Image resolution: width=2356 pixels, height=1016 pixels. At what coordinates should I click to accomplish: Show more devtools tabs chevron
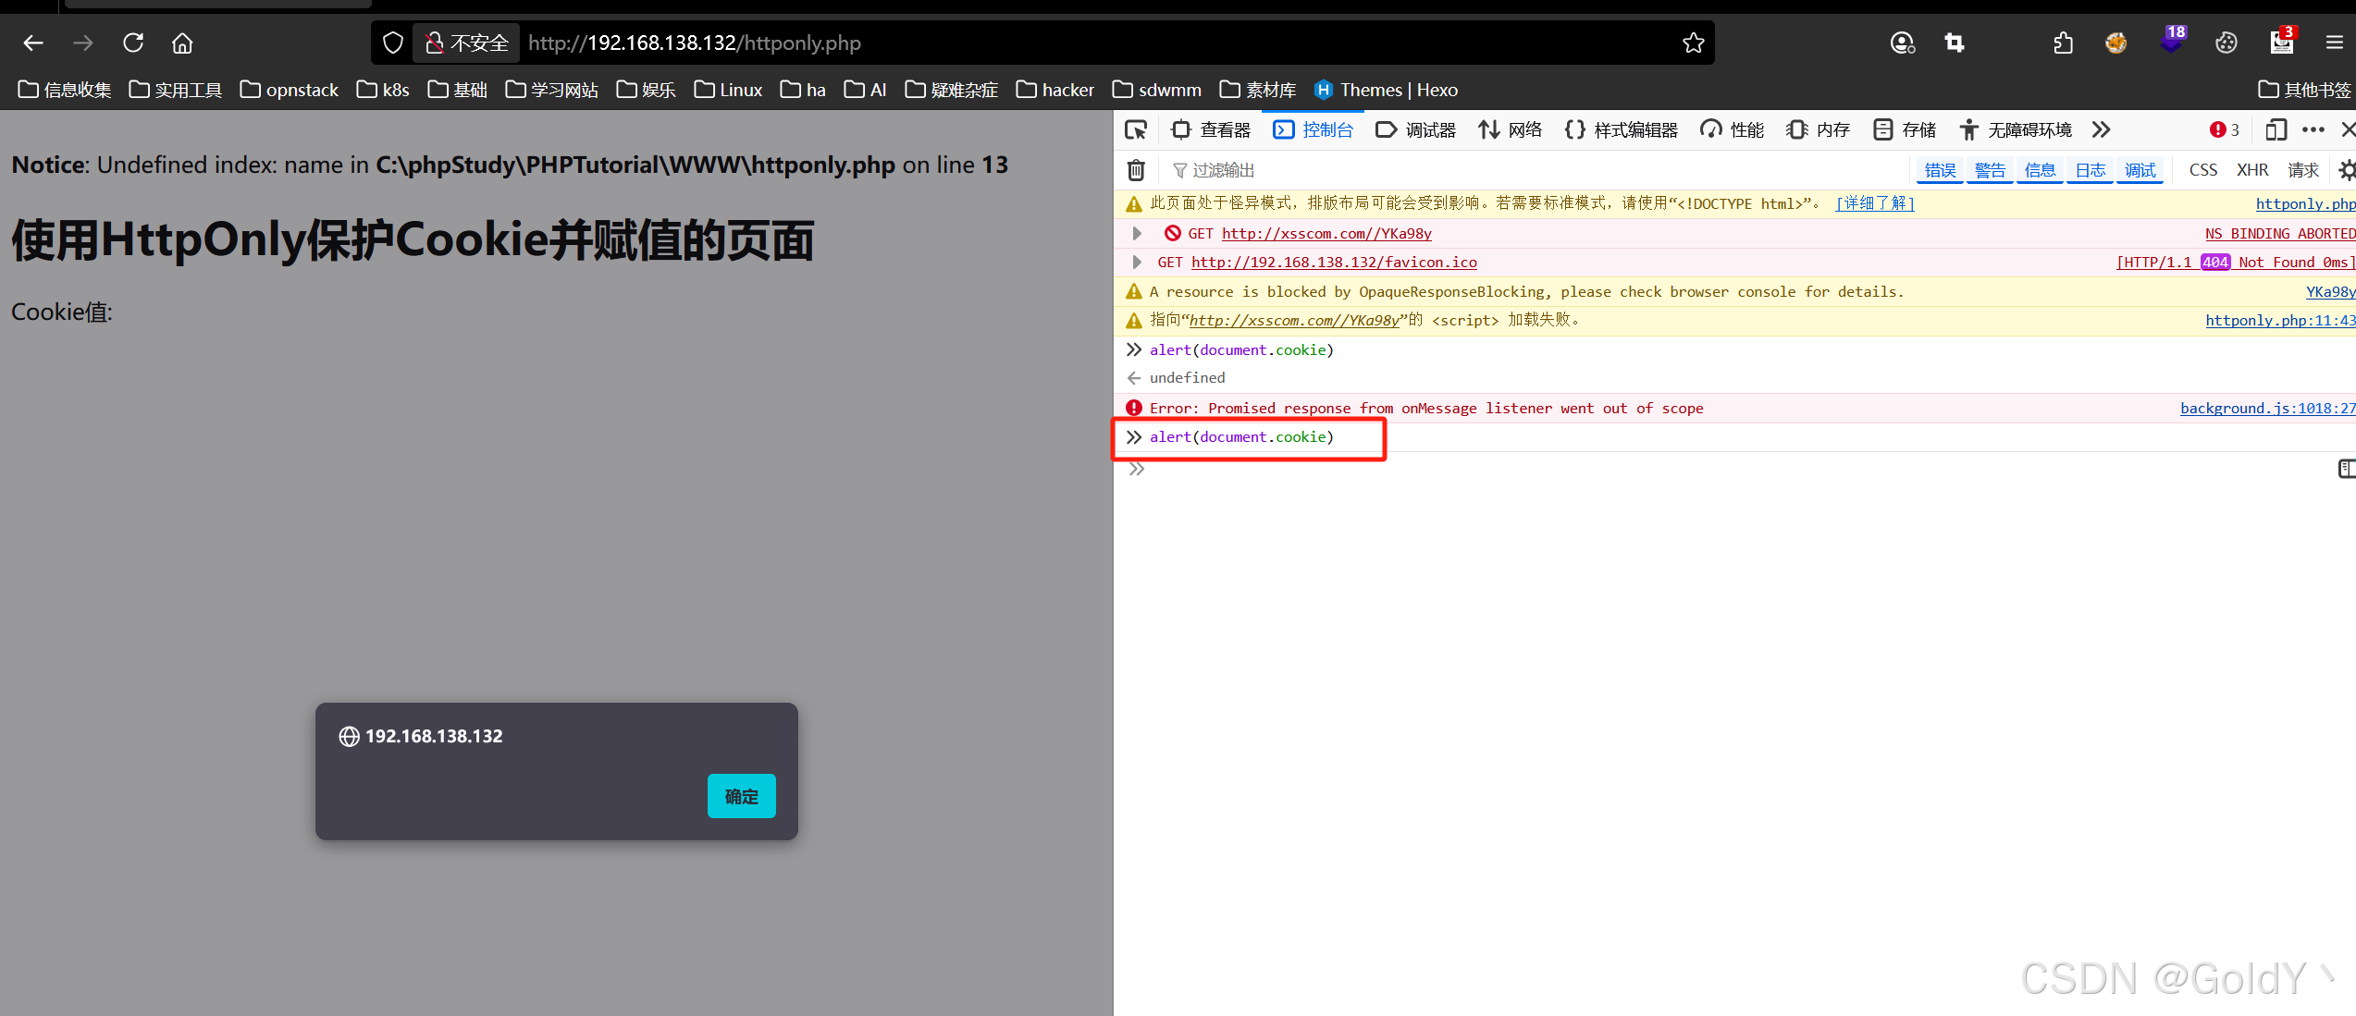click(x=2101, y=130)
